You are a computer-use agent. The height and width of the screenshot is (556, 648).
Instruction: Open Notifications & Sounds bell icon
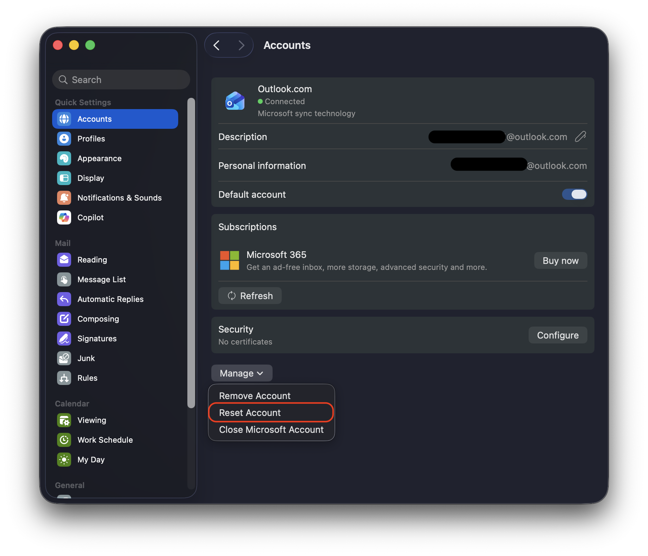64,198
